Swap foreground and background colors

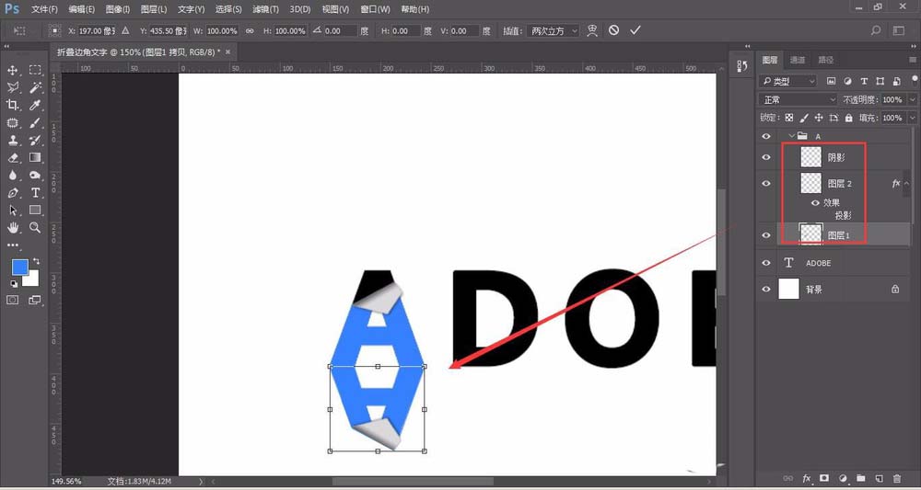coord(37,261)
